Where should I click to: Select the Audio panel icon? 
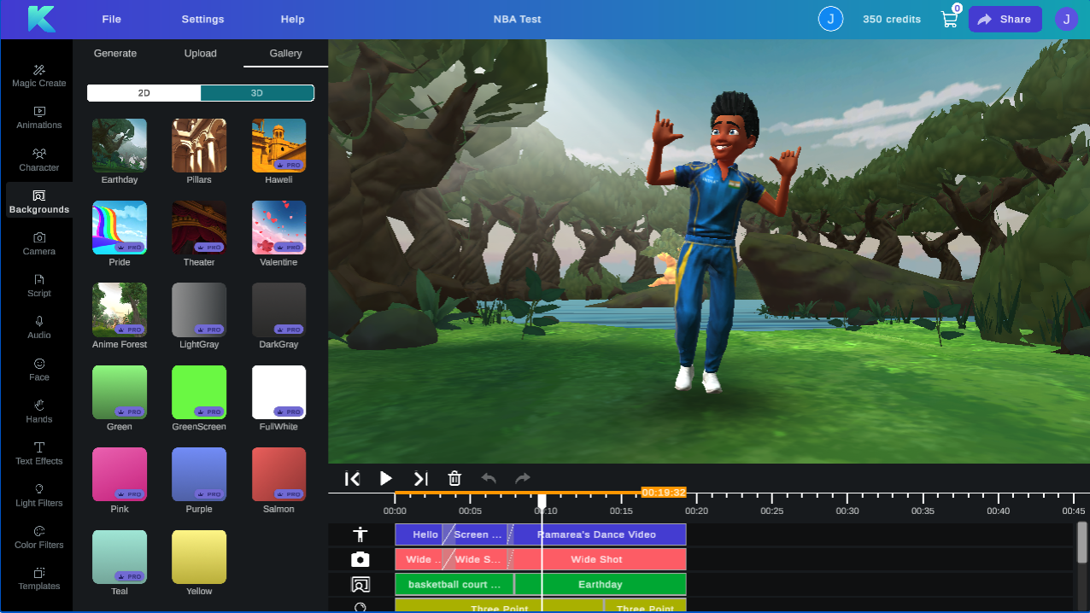click(x=38, y=327)
